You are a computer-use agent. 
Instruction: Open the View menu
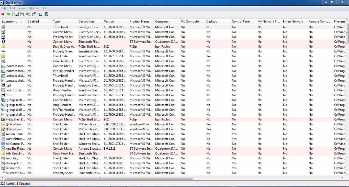point(22,8)
